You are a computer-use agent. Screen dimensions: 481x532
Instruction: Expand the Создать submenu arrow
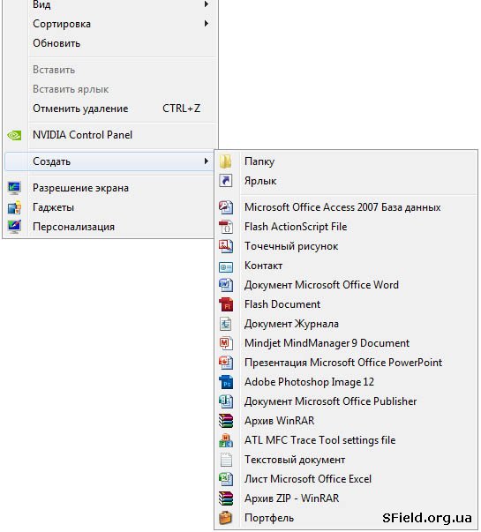click(x=206, y=161)
